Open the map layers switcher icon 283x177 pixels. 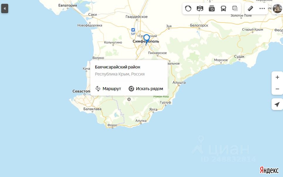click(x=235, y=8)
